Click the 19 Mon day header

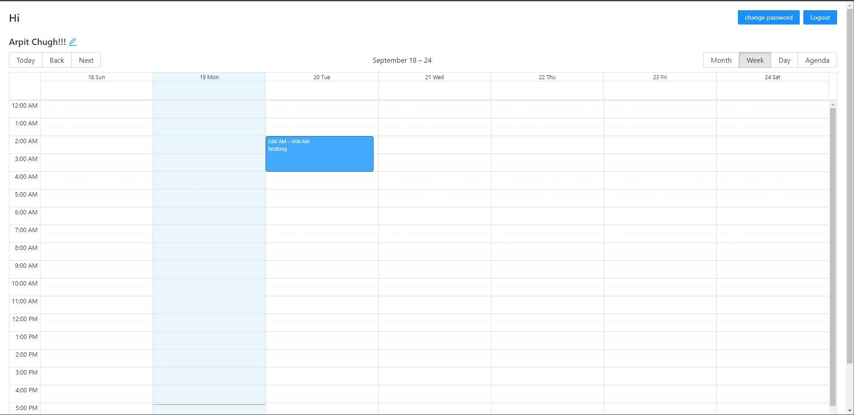tap(209, 77)
